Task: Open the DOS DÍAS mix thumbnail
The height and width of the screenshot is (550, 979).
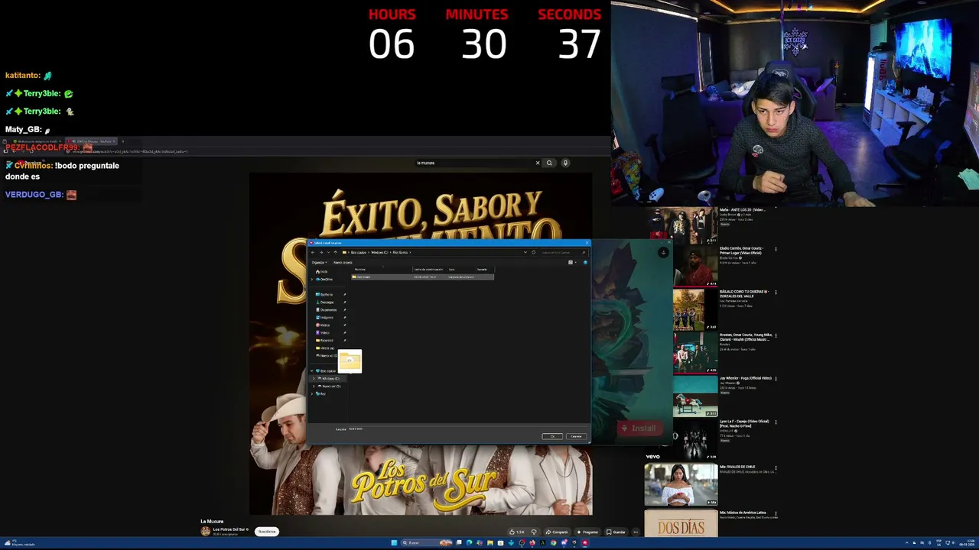Action: click(x=681, y=524)
